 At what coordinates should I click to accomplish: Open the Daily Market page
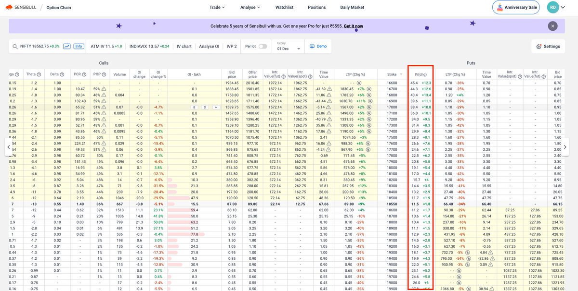(x=352, y=7)
